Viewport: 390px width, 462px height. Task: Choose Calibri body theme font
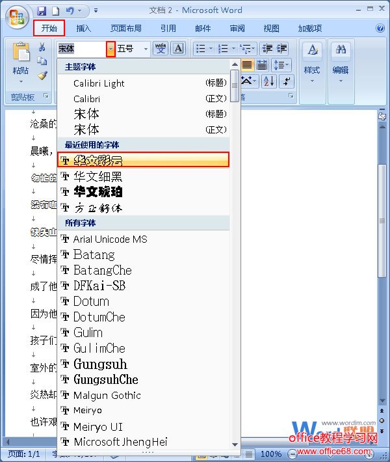tap(144, 99)
